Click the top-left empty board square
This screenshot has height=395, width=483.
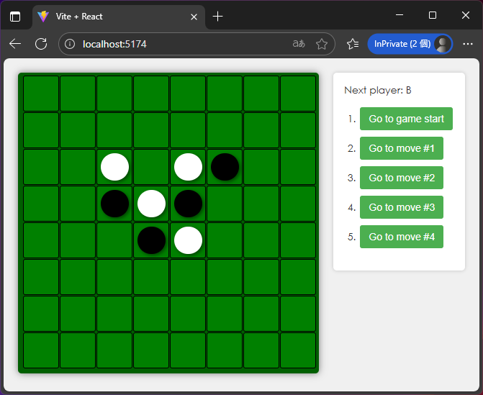coord(42,94)
